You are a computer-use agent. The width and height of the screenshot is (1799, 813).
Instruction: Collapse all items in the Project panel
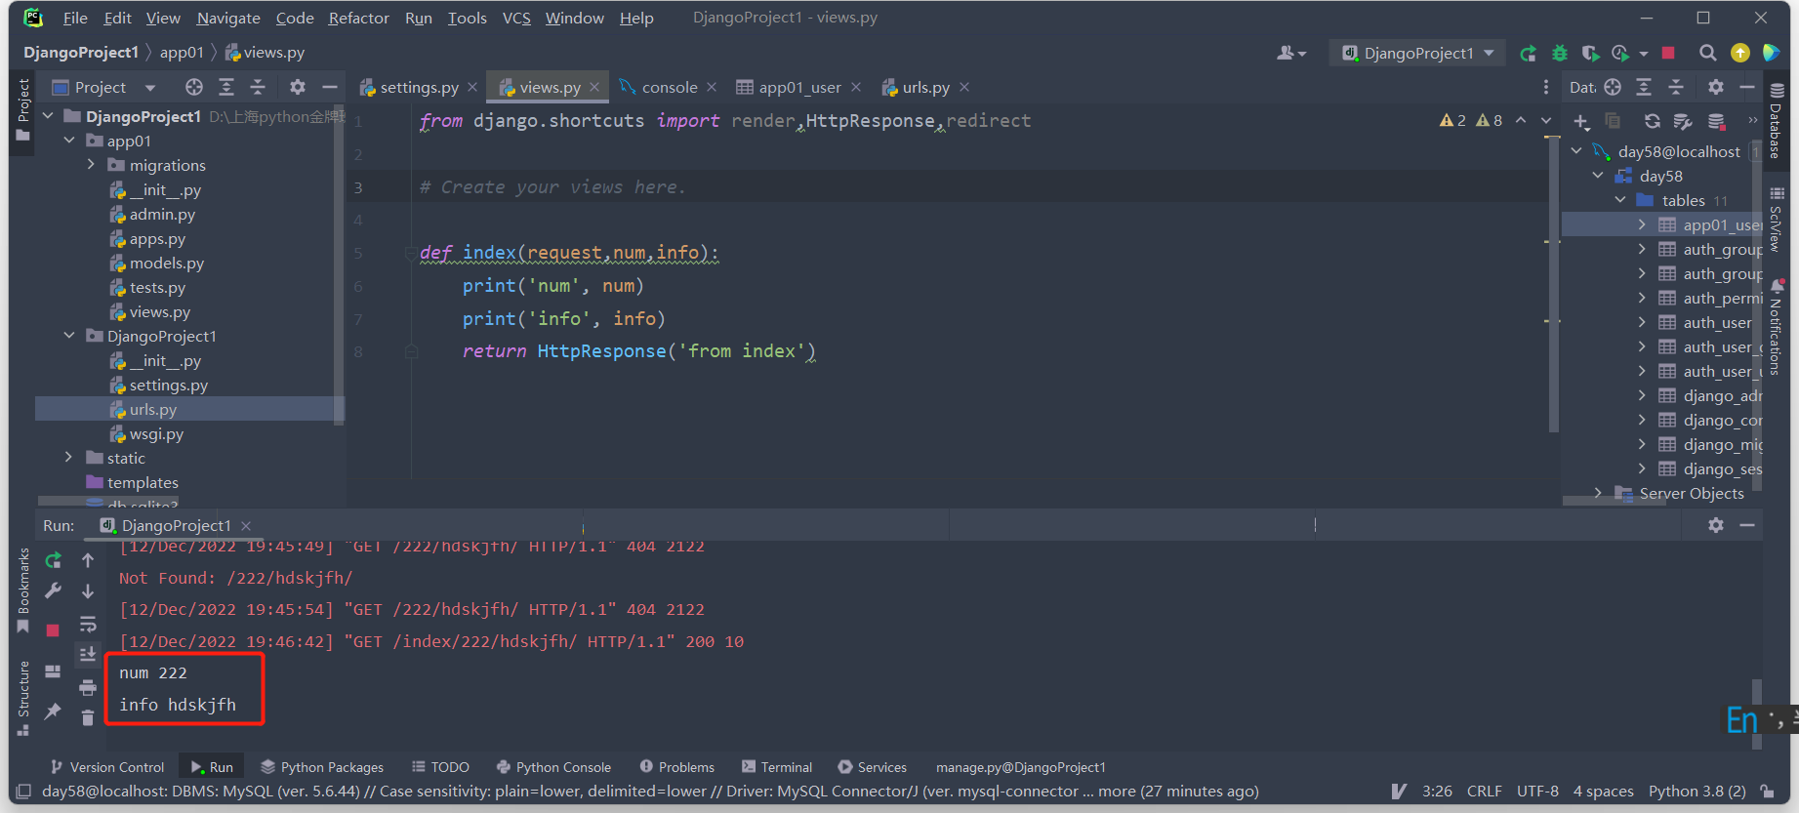(258, 87)
